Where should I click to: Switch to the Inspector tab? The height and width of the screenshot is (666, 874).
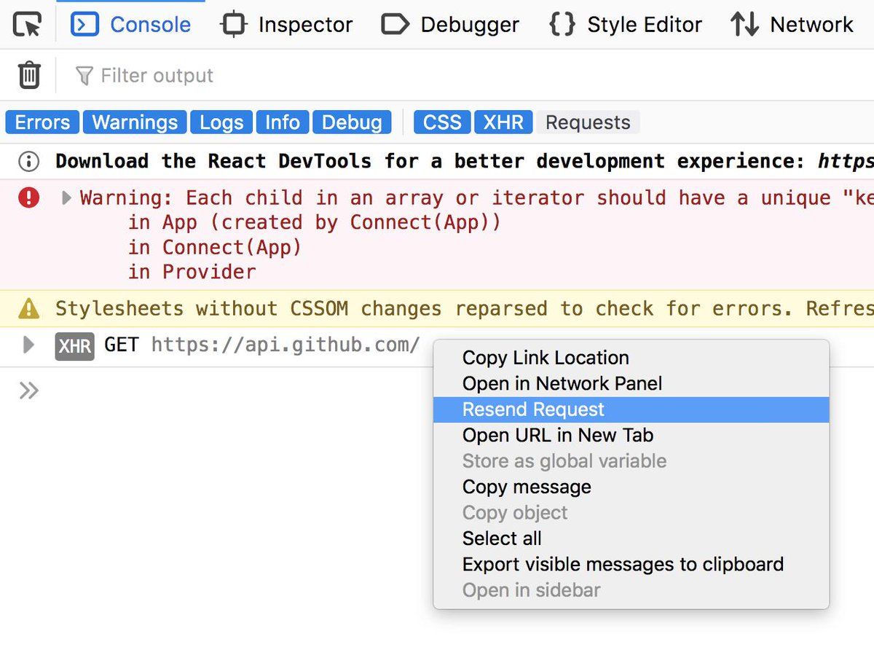[286, 25]
